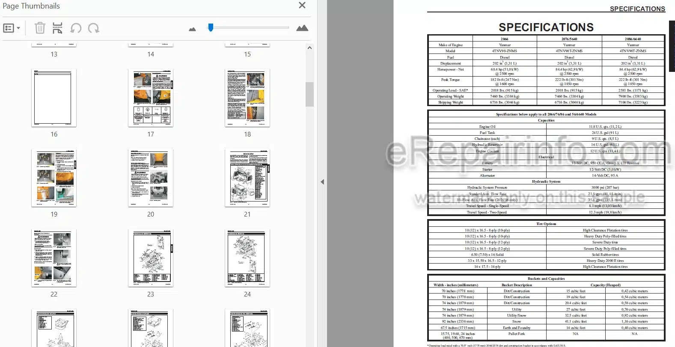Click the insert page break icon

(57, 28)
